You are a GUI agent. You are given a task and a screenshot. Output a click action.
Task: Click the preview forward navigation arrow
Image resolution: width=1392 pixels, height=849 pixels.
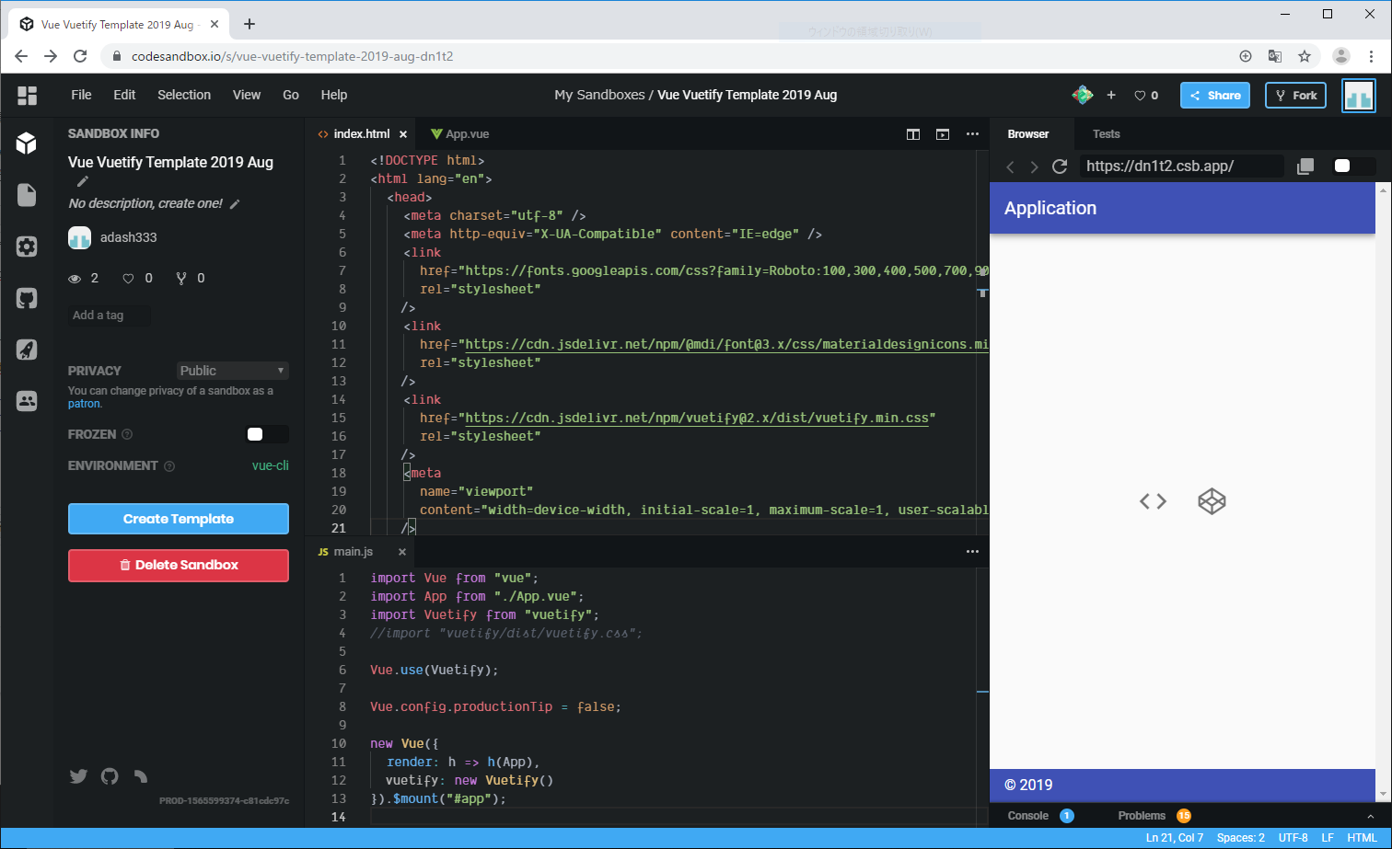point(1034,166)
